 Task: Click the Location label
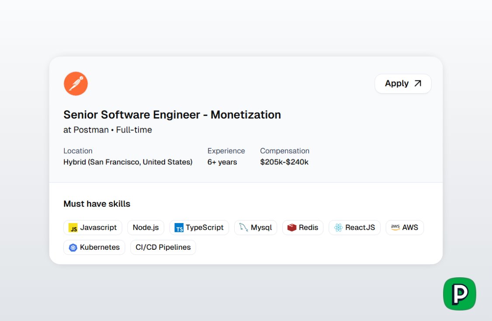(x=78, y=151)
